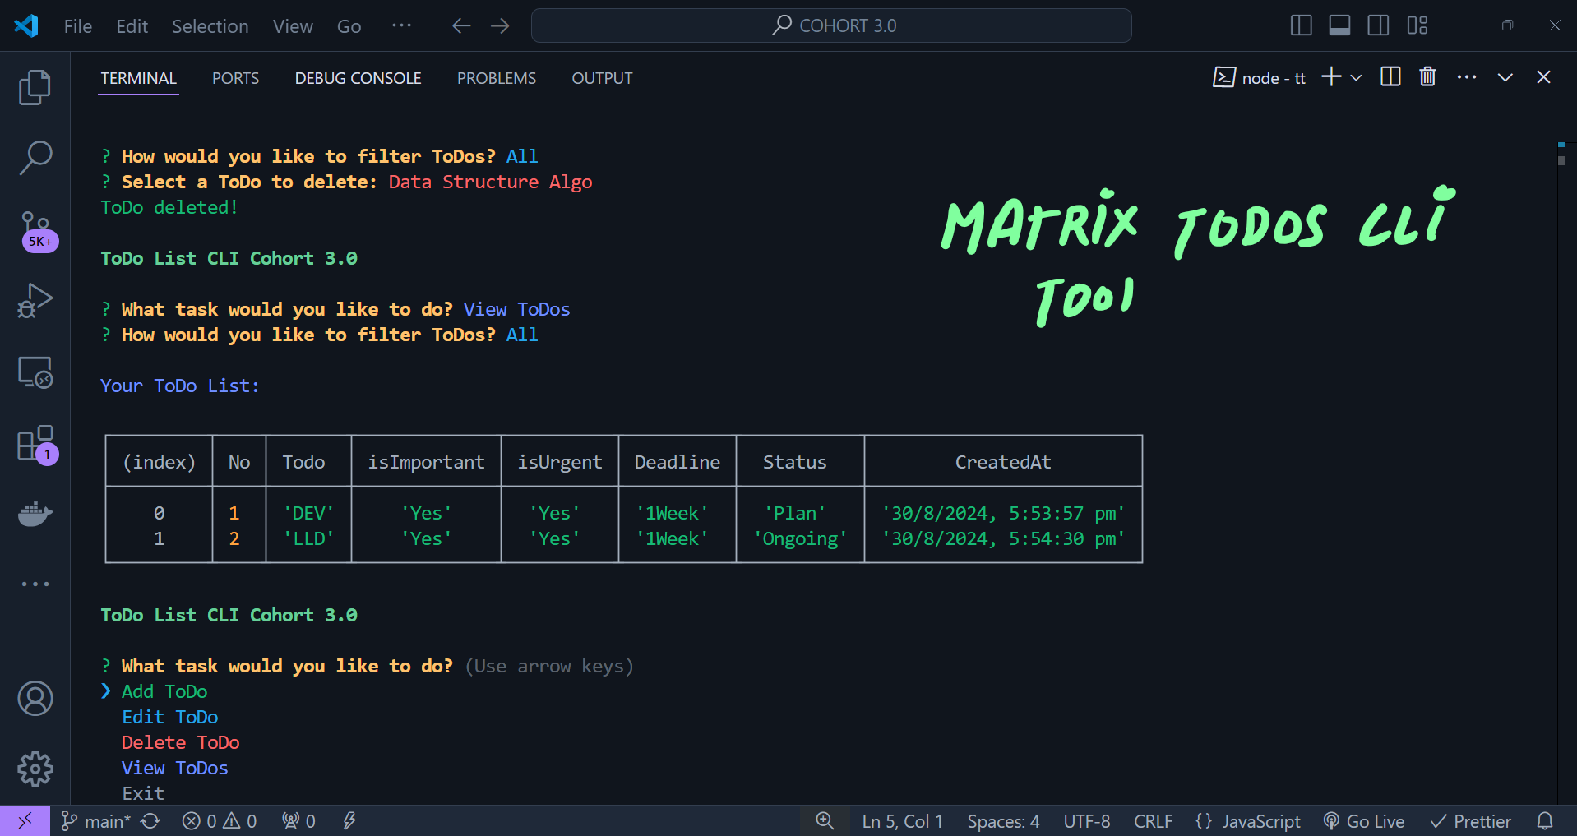Open the Manage gear icon
This screenshot has height=836, width=1577.
point(35,769)
